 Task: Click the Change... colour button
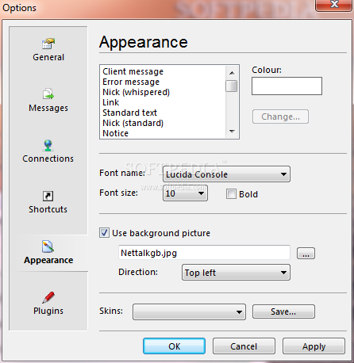pos(280,117)
